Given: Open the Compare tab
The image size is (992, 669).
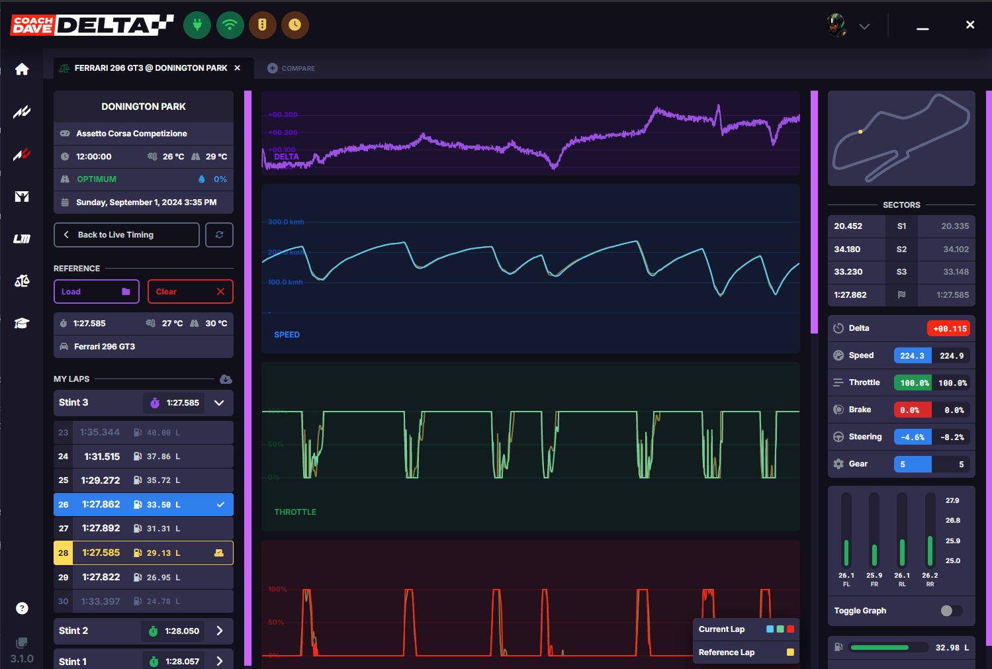Looking at the screenshot, I should (291, 68).
